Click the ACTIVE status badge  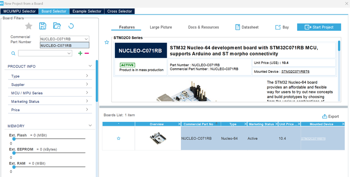tap(127, 65)
